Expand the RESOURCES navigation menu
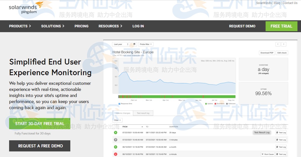The width and height of the screenshot is (301, 157). click(110, 26)
